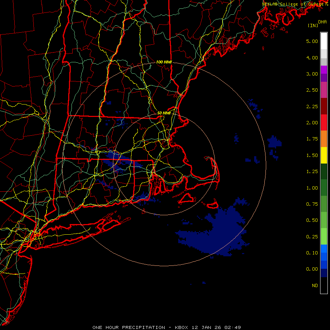Pick the bright red 2.00 inch swatch

pos(324,122)
